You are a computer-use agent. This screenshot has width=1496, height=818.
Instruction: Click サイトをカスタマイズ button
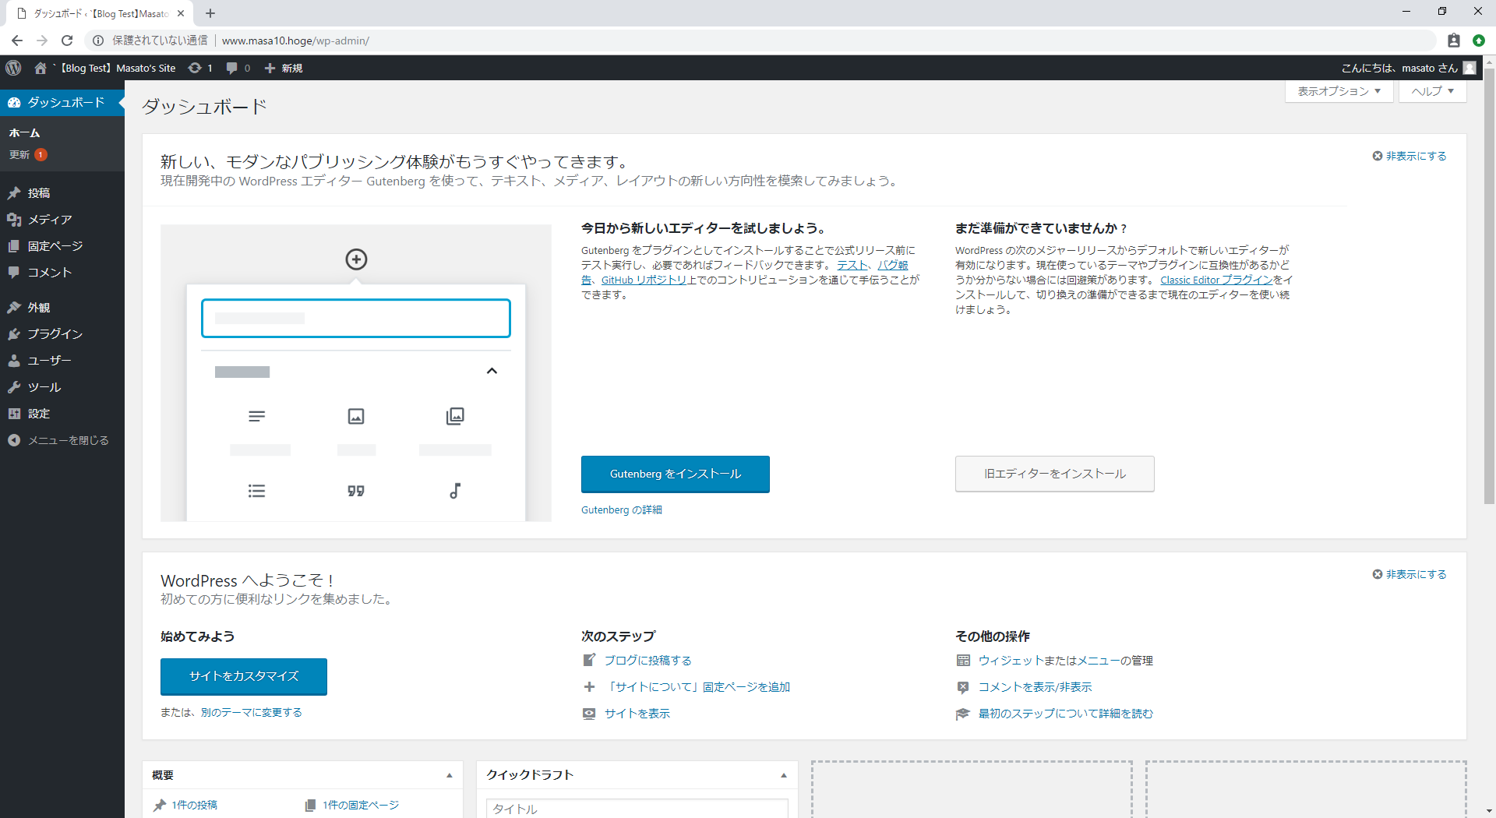[x=244, y=676]
